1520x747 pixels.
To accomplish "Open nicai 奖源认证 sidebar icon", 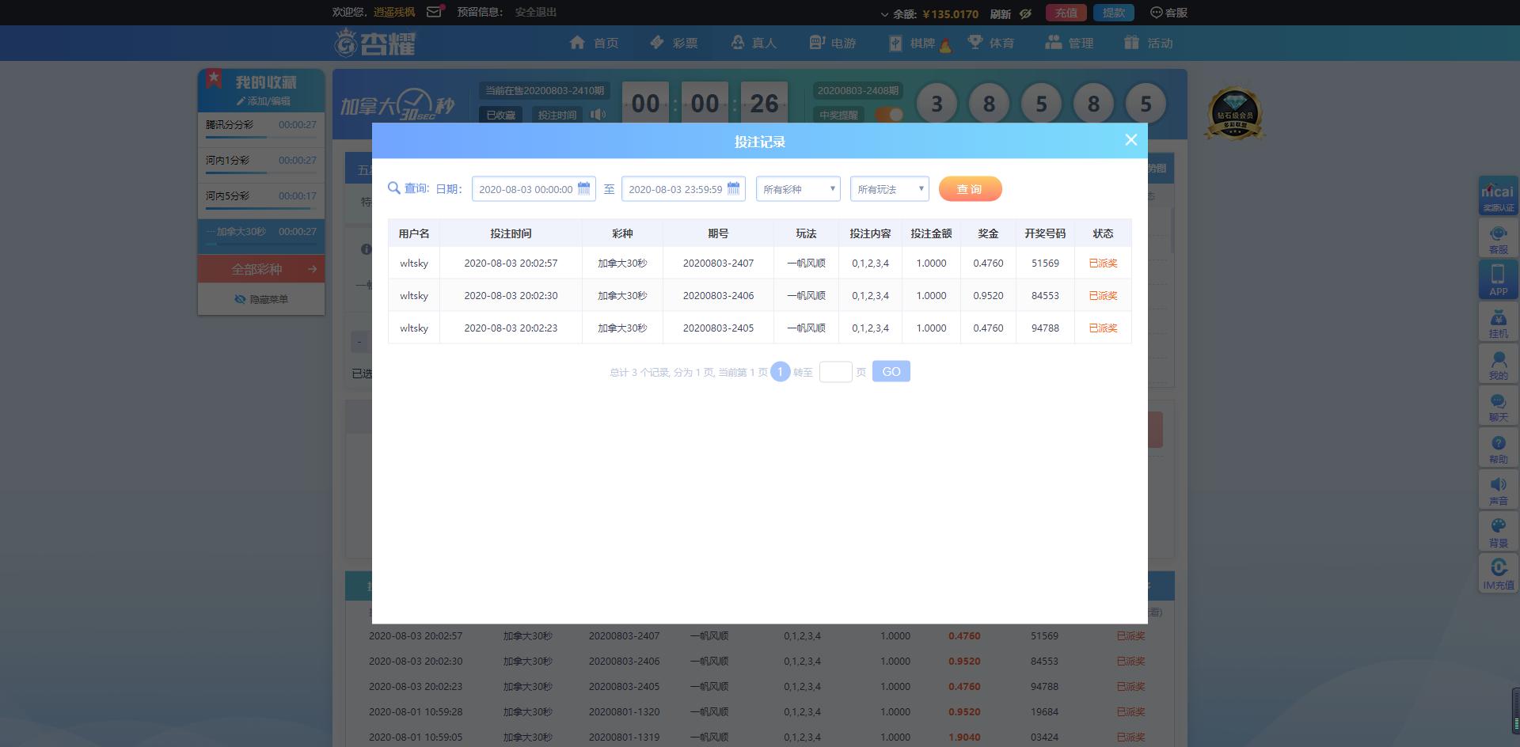I will pyautogui.click(x=1498, y=195).
